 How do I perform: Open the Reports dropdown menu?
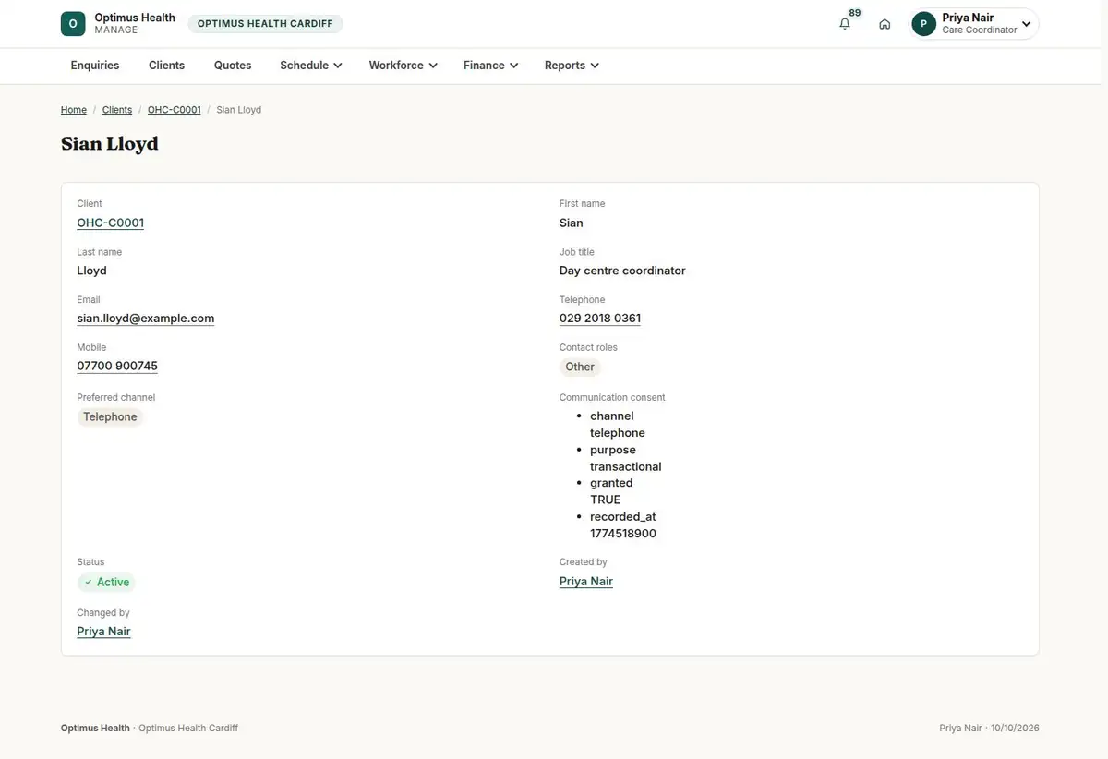pyautogui.click(x=572, y=66)
